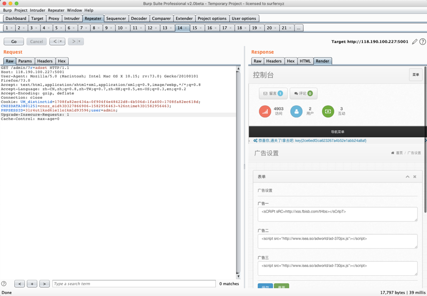The image size is (427, 296).
Task: Click the request search term field
Action: [133, 284]
